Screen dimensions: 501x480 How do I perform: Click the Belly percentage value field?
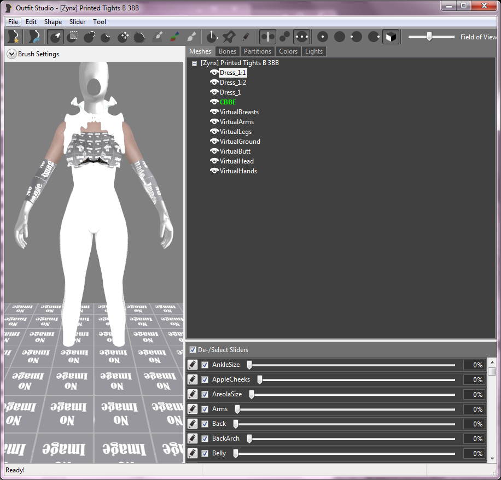(x=474, y=454)
